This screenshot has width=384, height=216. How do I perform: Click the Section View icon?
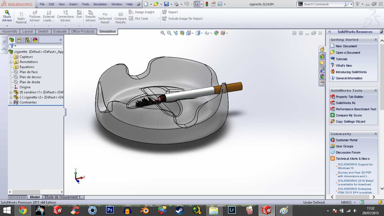click(182, 33)
